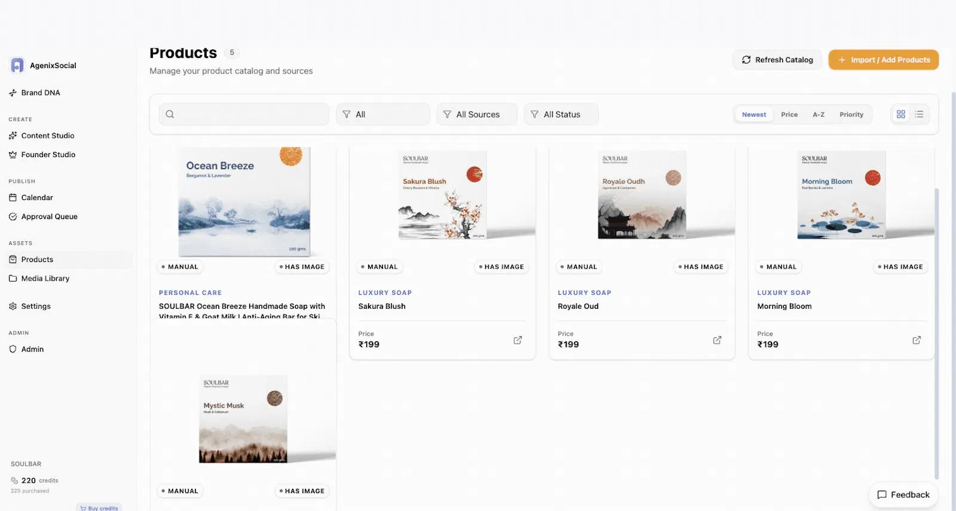Image resolution: width=956 pixels, height=511 pixels.
Task: Open the Sakura Blush product image
Action: pos(443,195)
